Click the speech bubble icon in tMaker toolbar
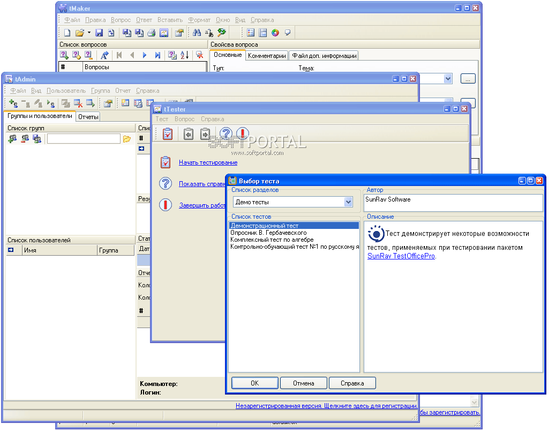The width and height of the screenshot is (556, 431). coord(288,33)
